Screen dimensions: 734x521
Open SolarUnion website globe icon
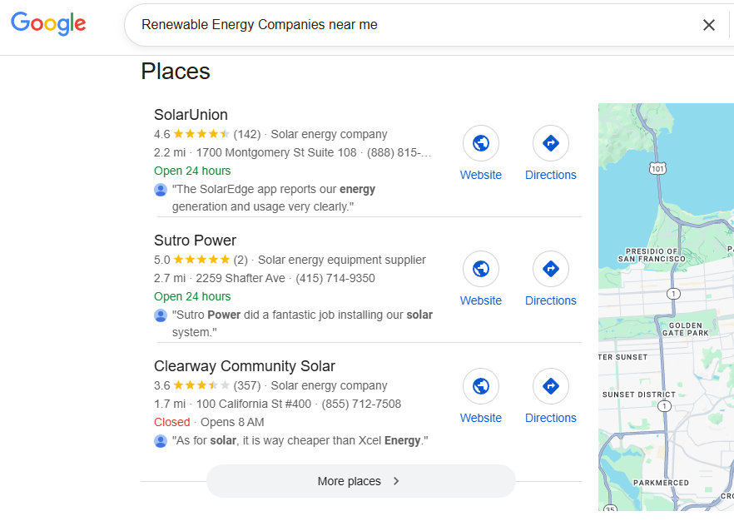481,143
